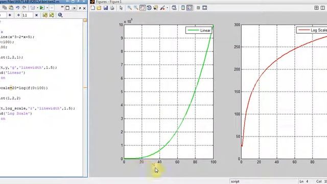Undo the last edit in the editor
This screenshot has width=327, height=184.
pos(18,8)
